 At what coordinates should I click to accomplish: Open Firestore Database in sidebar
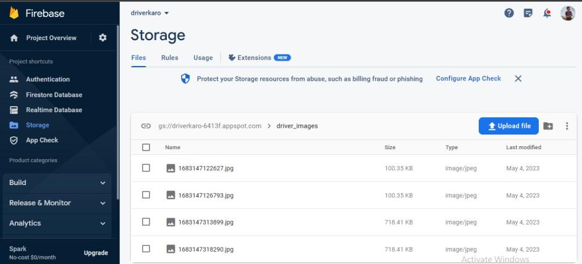54,95
